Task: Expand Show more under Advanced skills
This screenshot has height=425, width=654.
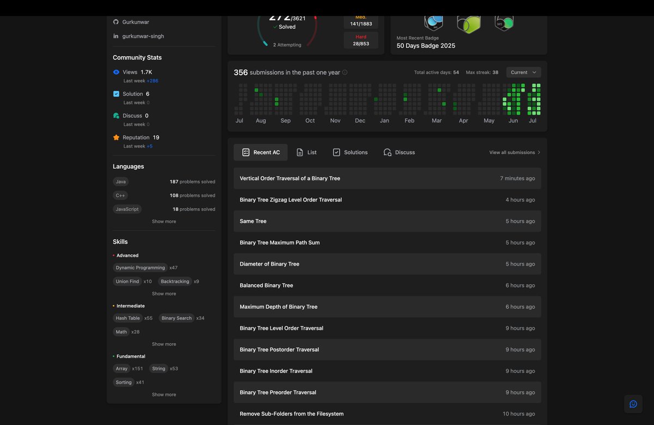Action: pyautogui.click(x=164, y=294)
